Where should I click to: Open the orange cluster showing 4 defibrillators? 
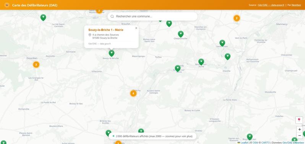pos(133,93)
